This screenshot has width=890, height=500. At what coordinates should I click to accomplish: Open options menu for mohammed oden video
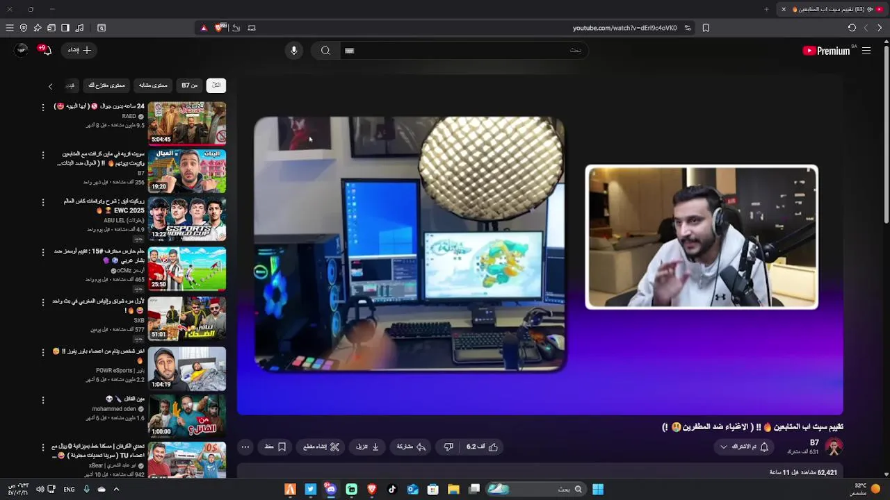tap(43, 400)
